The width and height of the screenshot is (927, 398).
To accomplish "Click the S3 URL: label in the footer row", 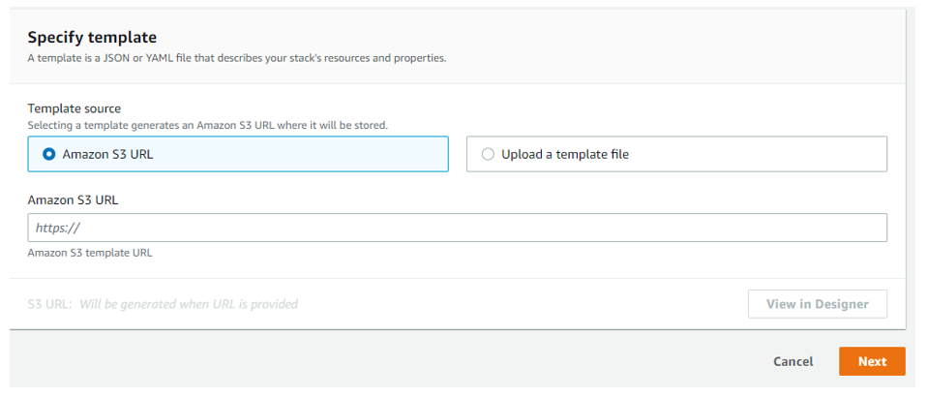I will pos(49,305).
